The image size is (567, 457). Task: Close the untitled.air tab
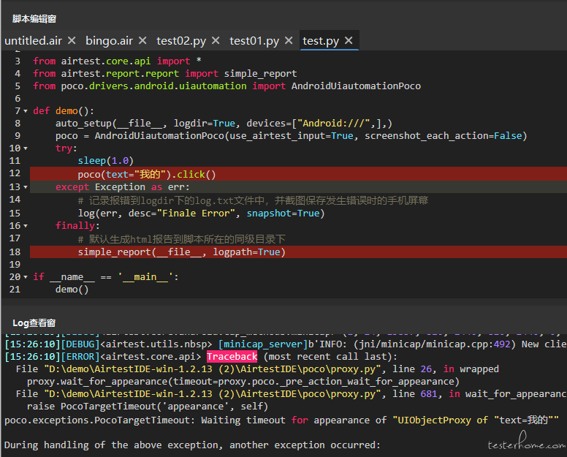tap(72, 40)
